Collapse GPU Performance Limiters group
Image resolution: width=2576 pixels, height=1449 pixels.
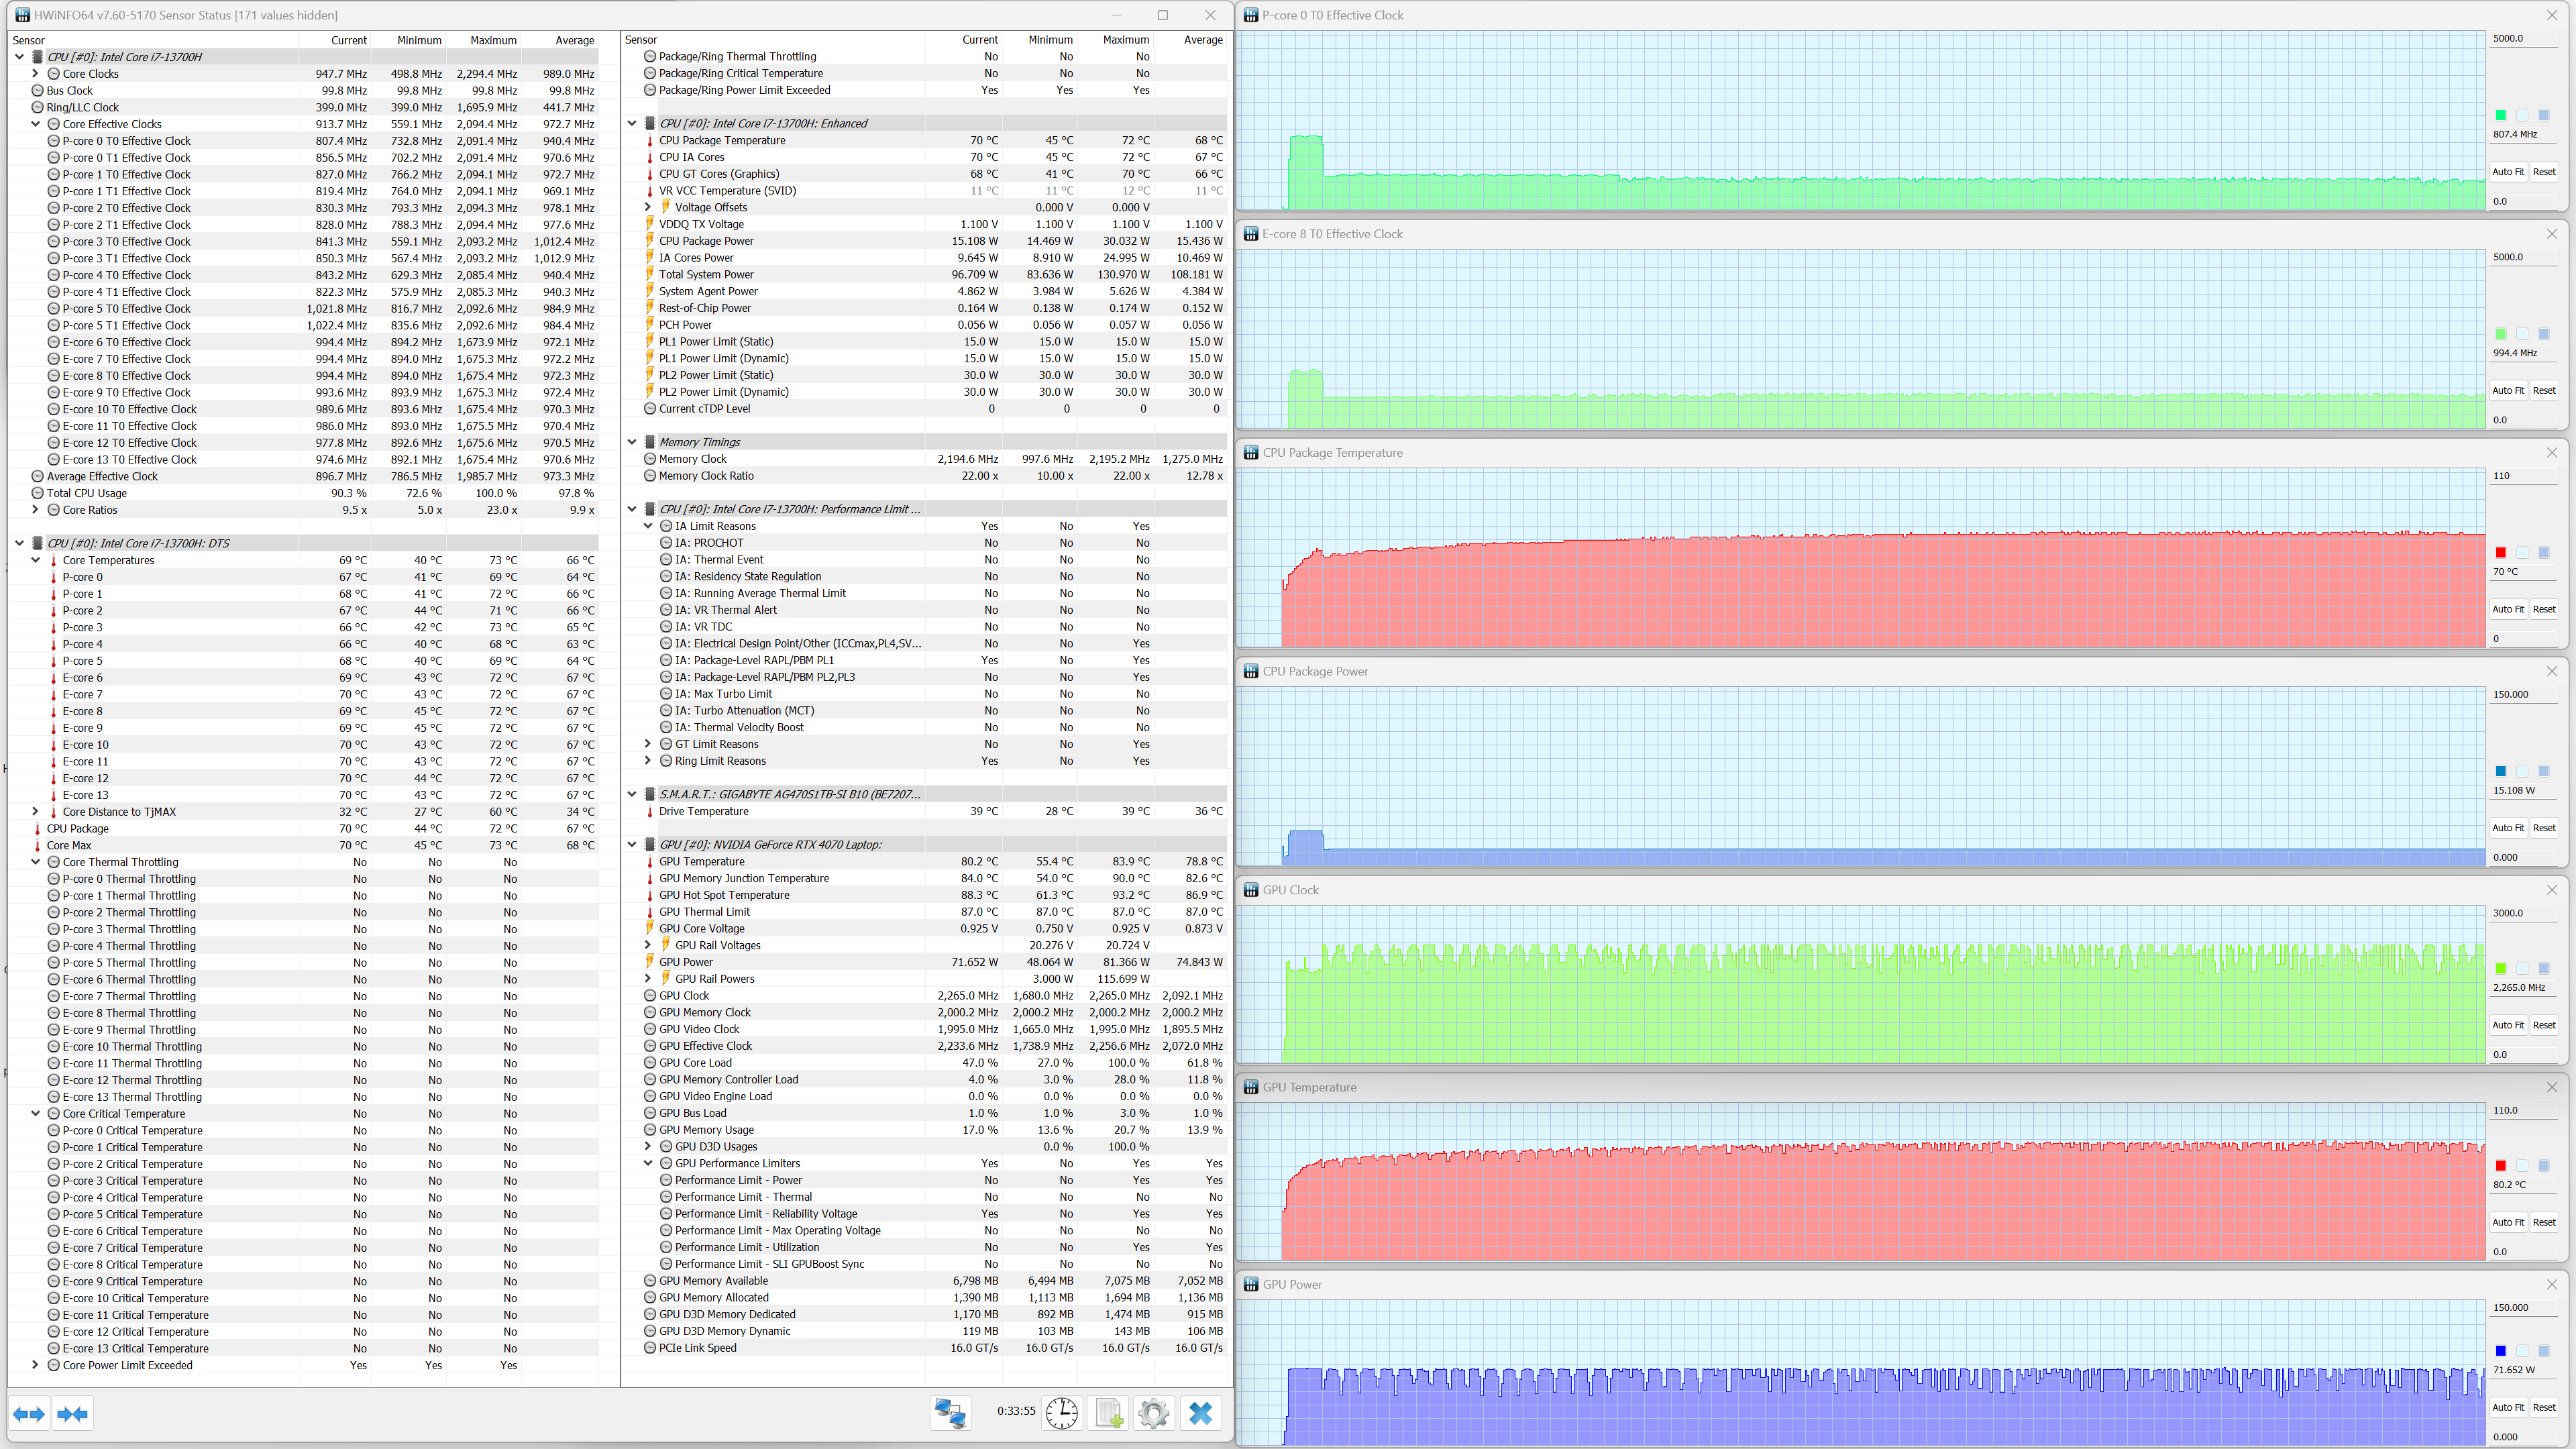pyautogui.click(x=648, y=1163)
